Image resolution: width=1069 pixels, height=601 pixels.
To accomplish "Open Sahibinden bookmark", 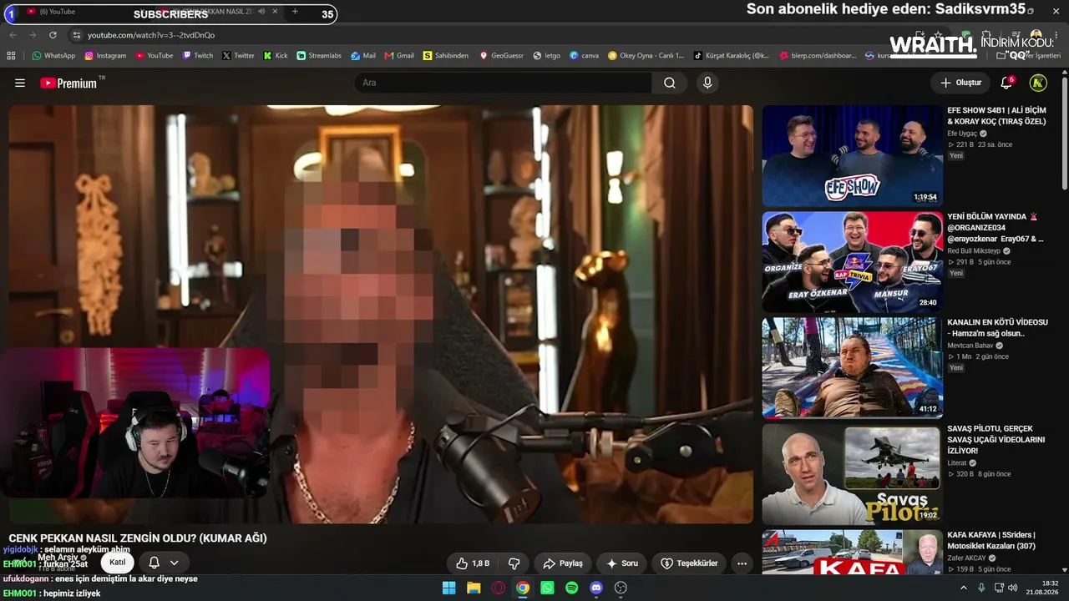I will (x=446, y=56).
